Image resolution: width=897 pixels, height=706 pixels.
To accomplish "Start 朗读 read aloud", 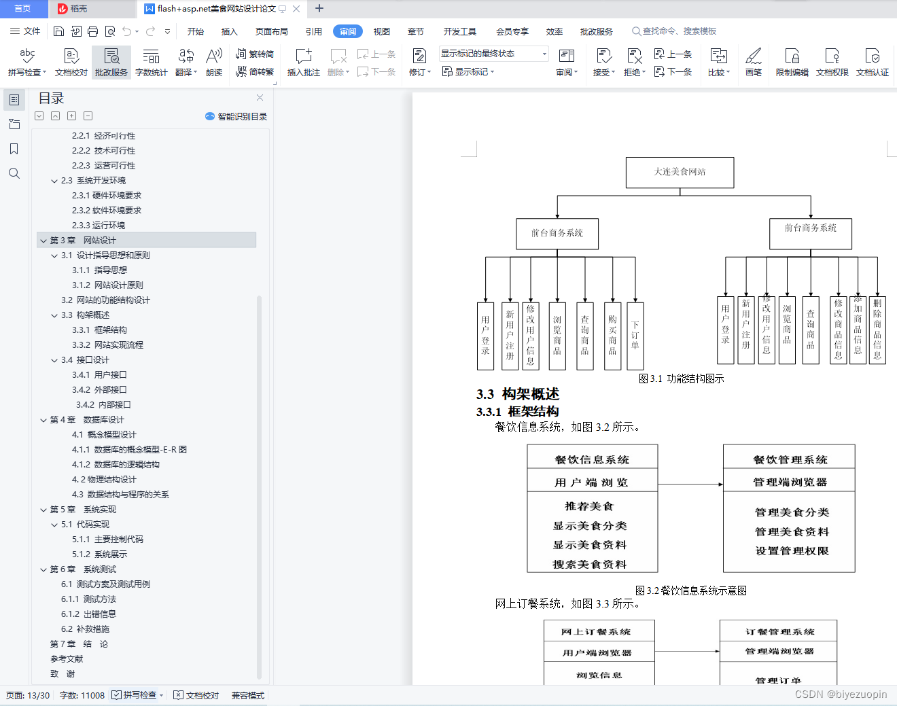I will [214, 62].
